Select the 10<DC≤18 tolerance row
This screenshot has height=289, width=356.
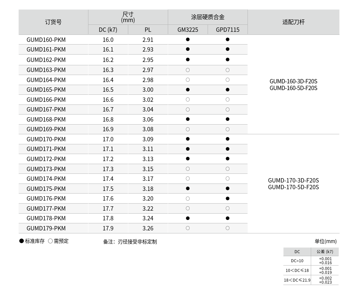297,270
